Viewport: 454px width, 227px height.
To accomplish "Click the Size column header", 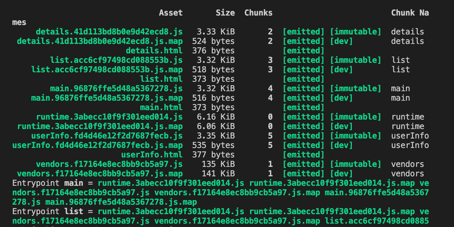I will point(225,13).
